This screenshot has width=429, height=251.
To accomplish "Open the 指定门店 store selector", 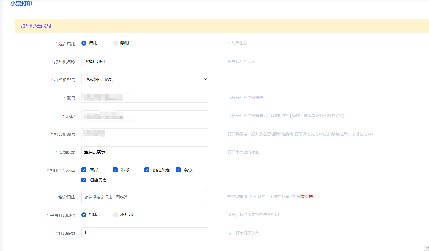I will coord(144,197).
